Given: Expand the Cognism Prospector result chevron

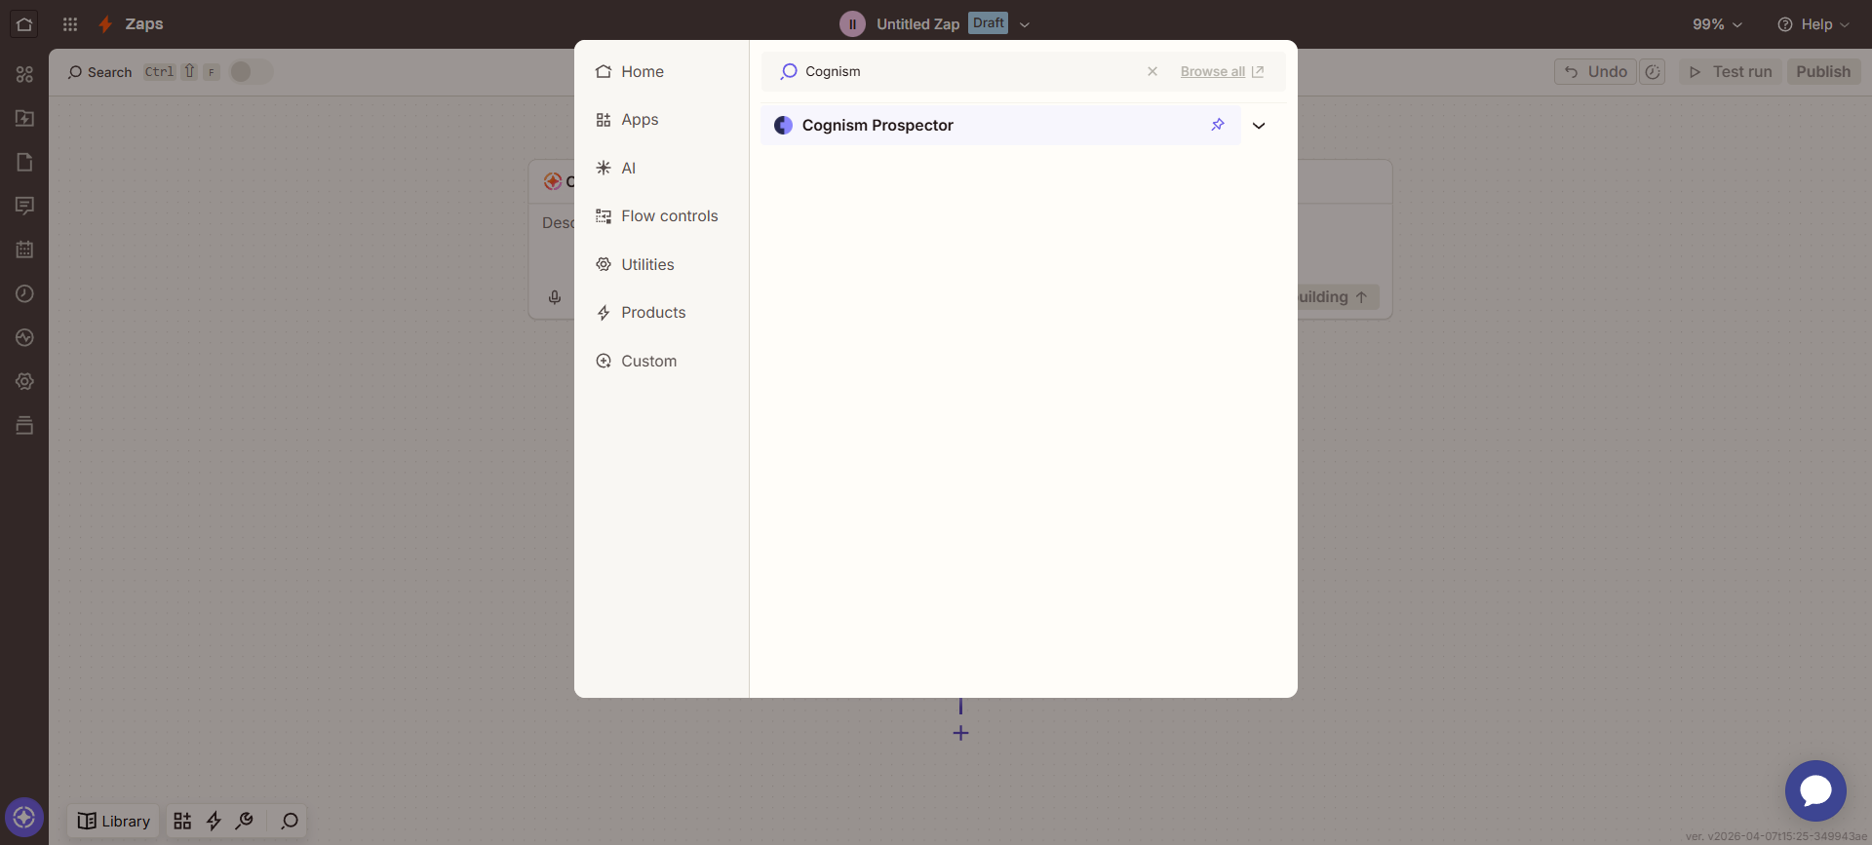Looking at the screenshot, I should pyautogui.click(x=1259, y=126).
